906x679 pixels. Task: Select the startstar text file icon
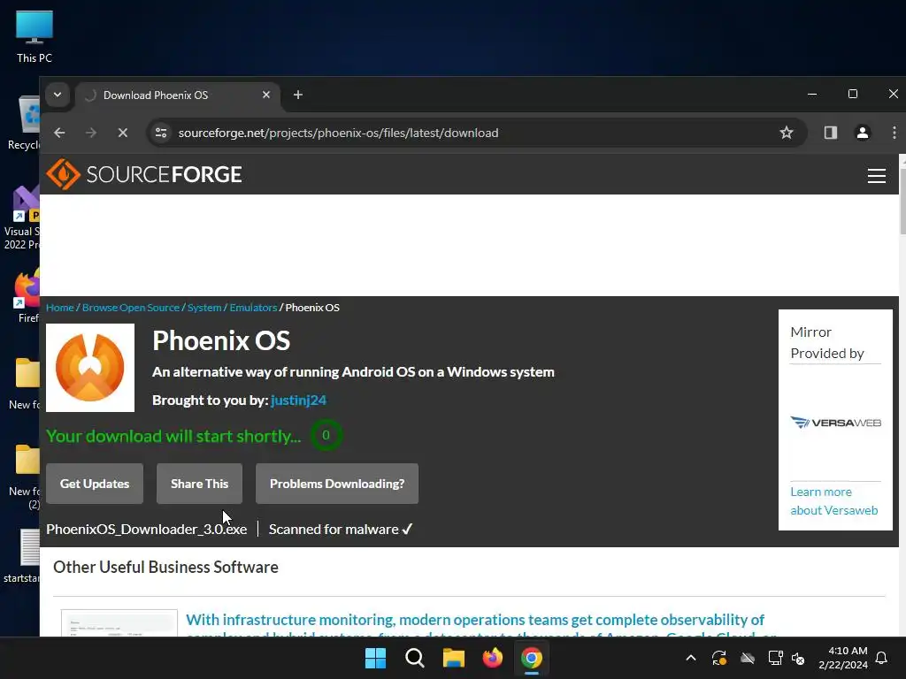coord(22,556)
